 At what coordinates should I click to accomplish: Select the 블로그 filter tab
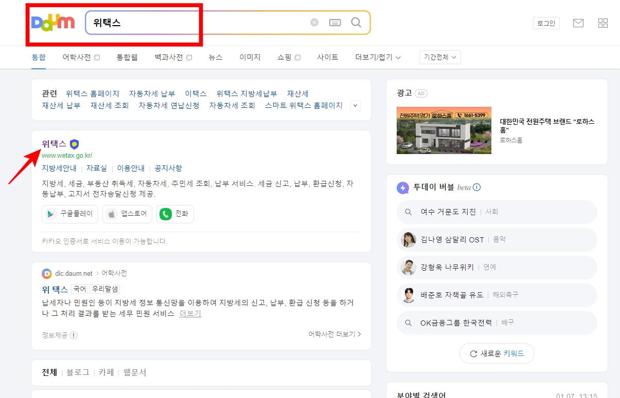pyautogui.click(x=78, y=372)
